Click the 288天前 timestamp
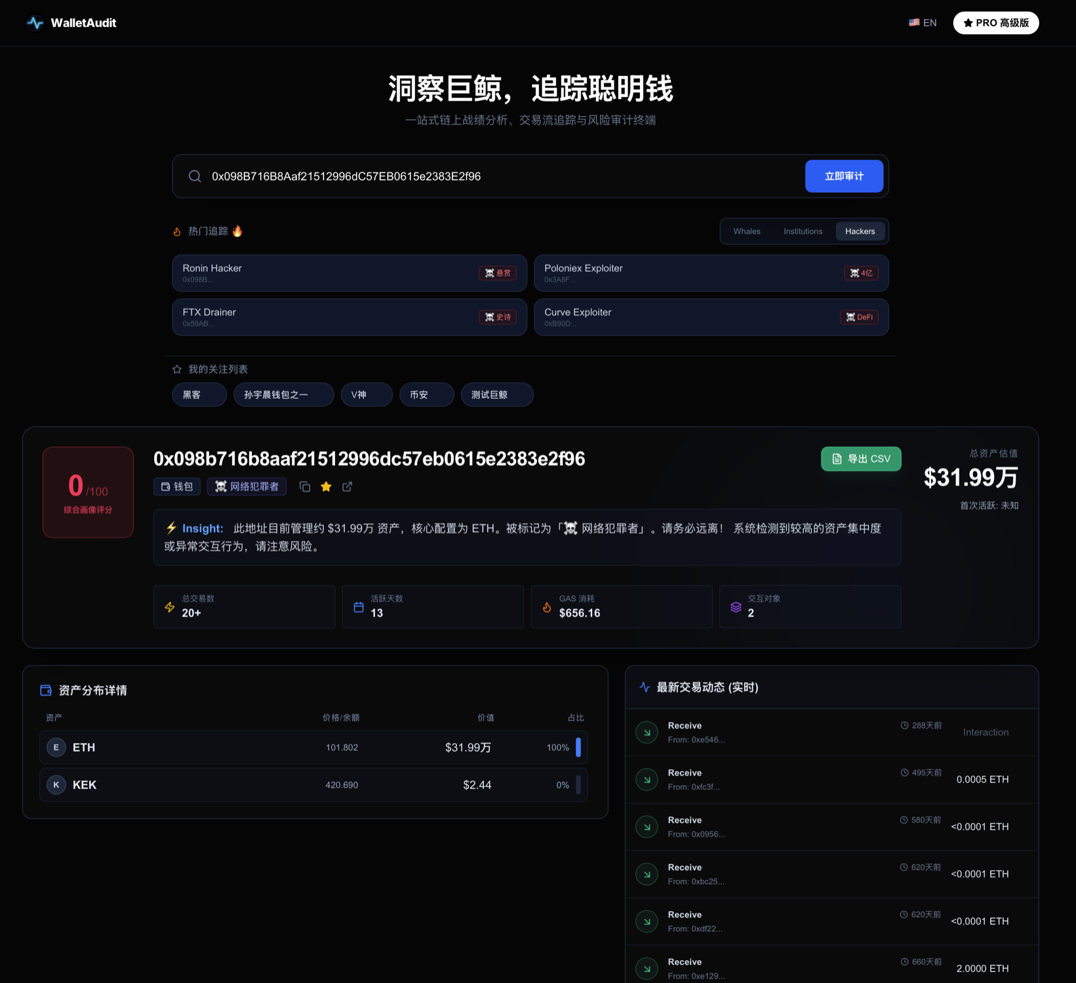 tap(922, 725)
